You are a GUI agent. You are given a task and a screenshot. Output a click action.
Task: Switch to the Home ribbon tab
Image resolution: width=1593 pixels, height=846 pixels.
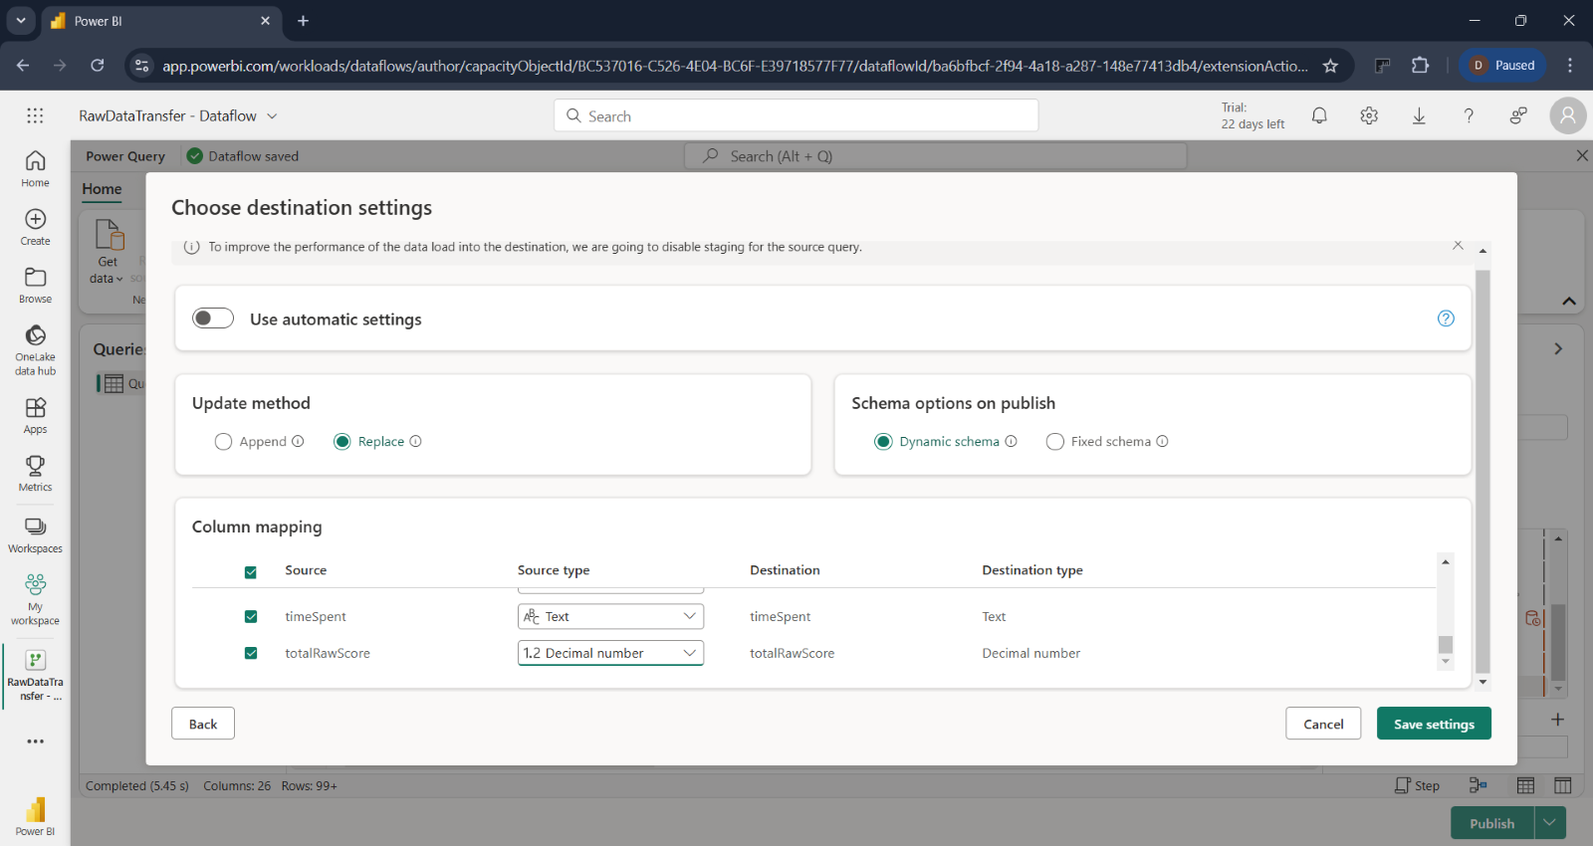tap(102, 189)
